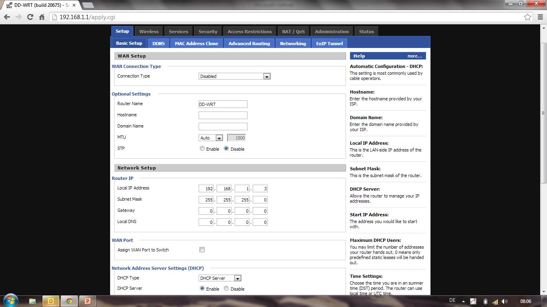This screenshot has height=307, width=547.
Task: Go to the browser home page icon
Action: point(42,17)
